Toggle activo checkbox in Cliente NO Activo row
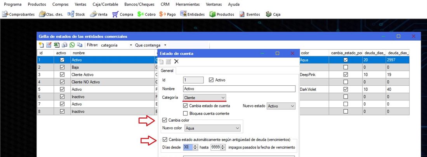The height and width of the screenshot is (157, 427). click(x=62, y=82)
